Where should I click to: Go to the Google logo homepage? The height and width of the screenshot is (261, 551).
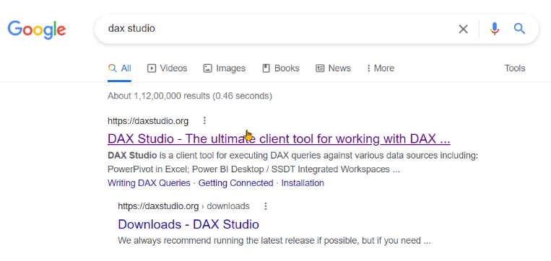coord(37,30)
